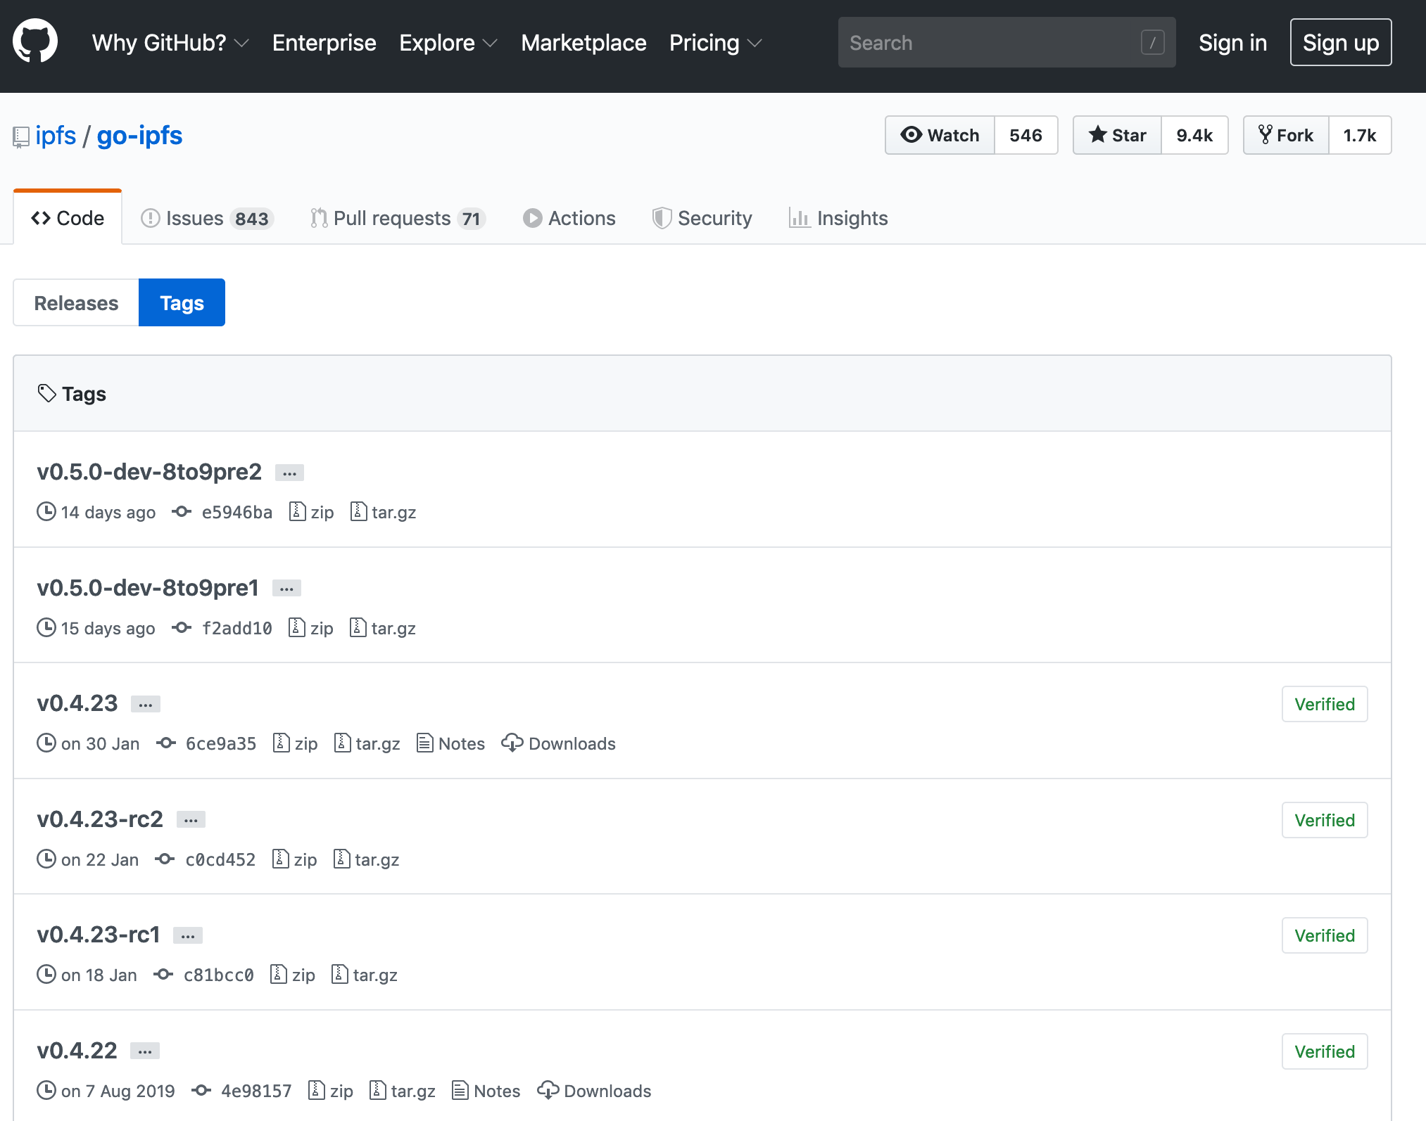Viewport: 1426px width, 1121px height.
Task: Expand the ellipsis for v0.4.23-rc1
Action: (188, 935)
